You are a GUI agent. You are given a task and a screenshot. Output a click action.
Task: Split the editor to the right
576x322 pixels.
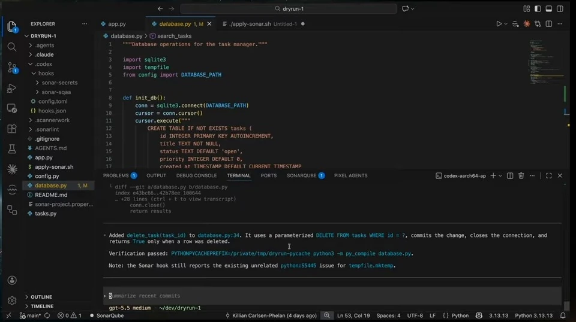coord(549,24)
